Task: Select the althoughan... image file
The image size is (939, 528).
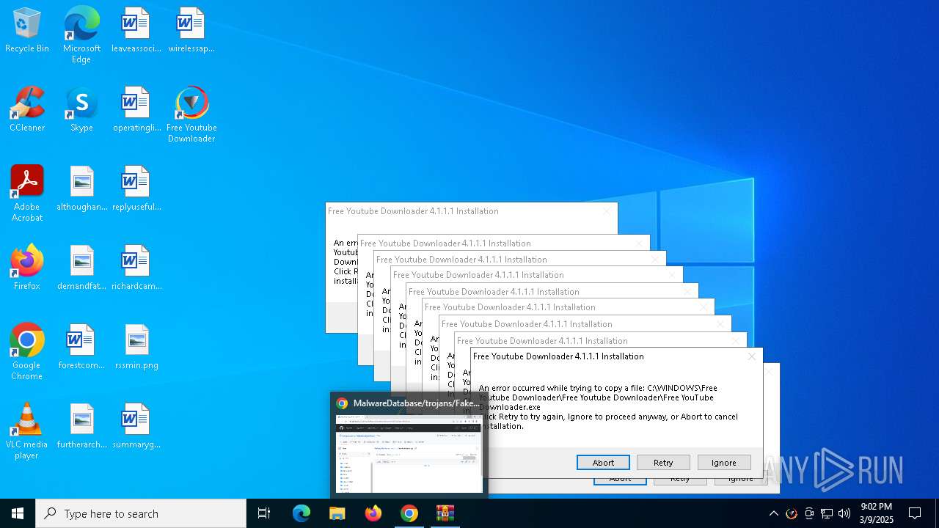Action: 81,188
